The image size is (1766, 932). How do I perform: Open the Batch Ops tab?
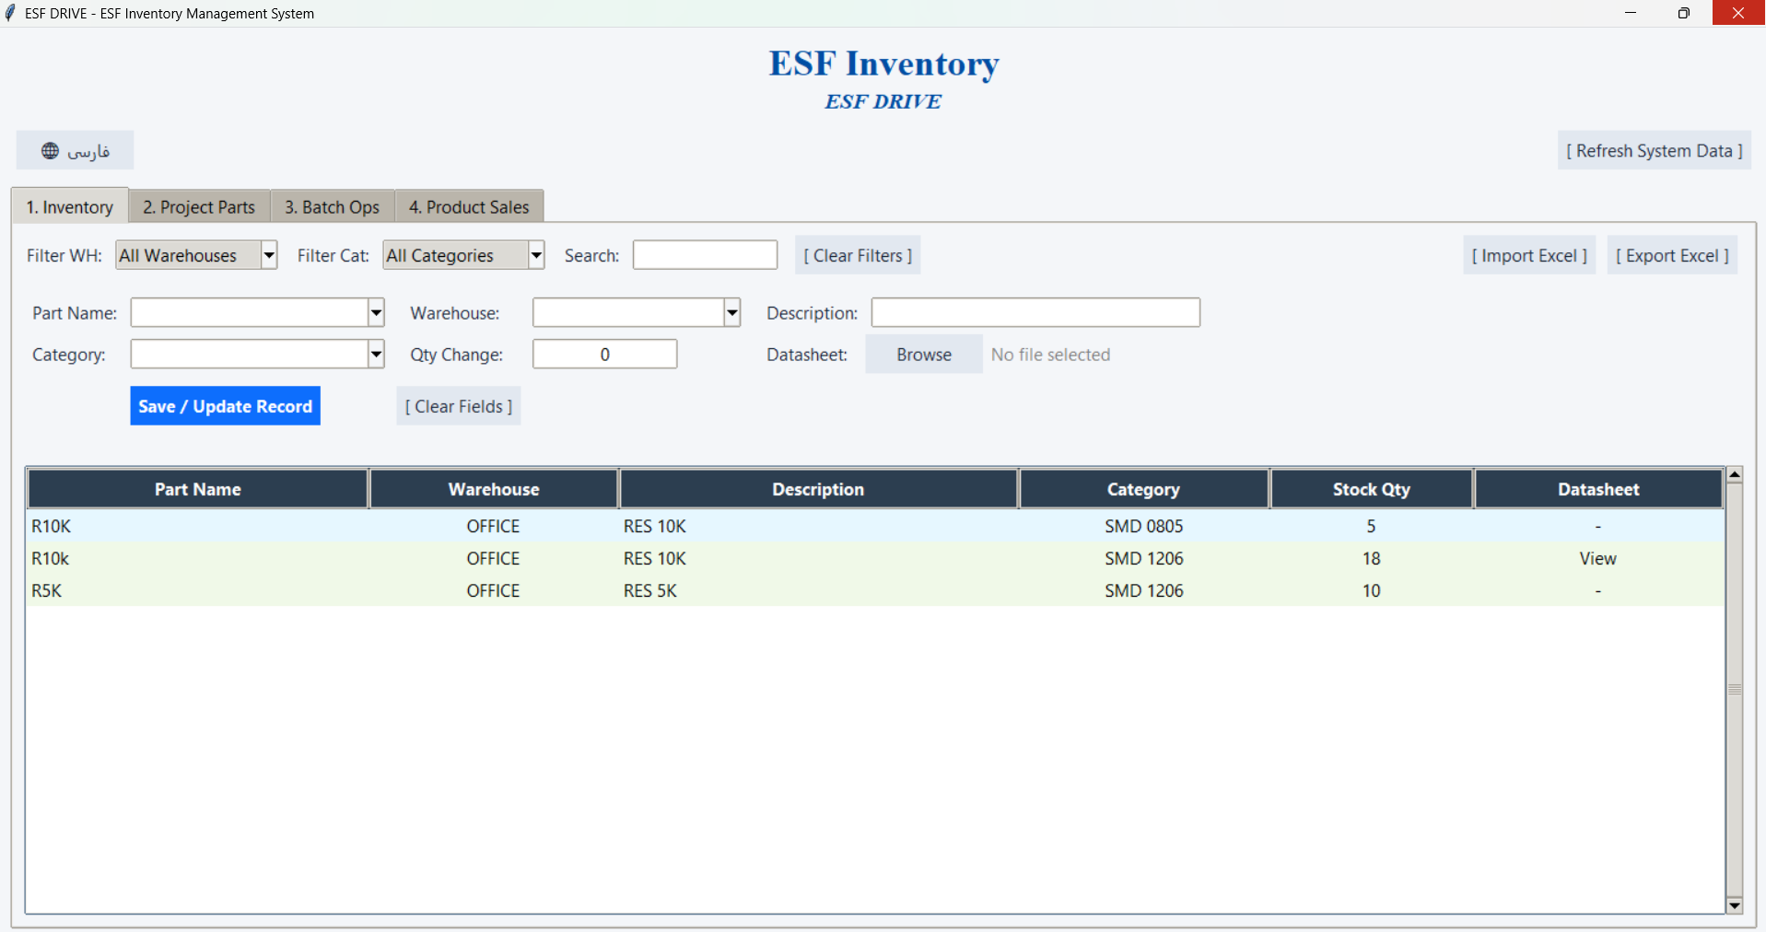pos(332,206)
